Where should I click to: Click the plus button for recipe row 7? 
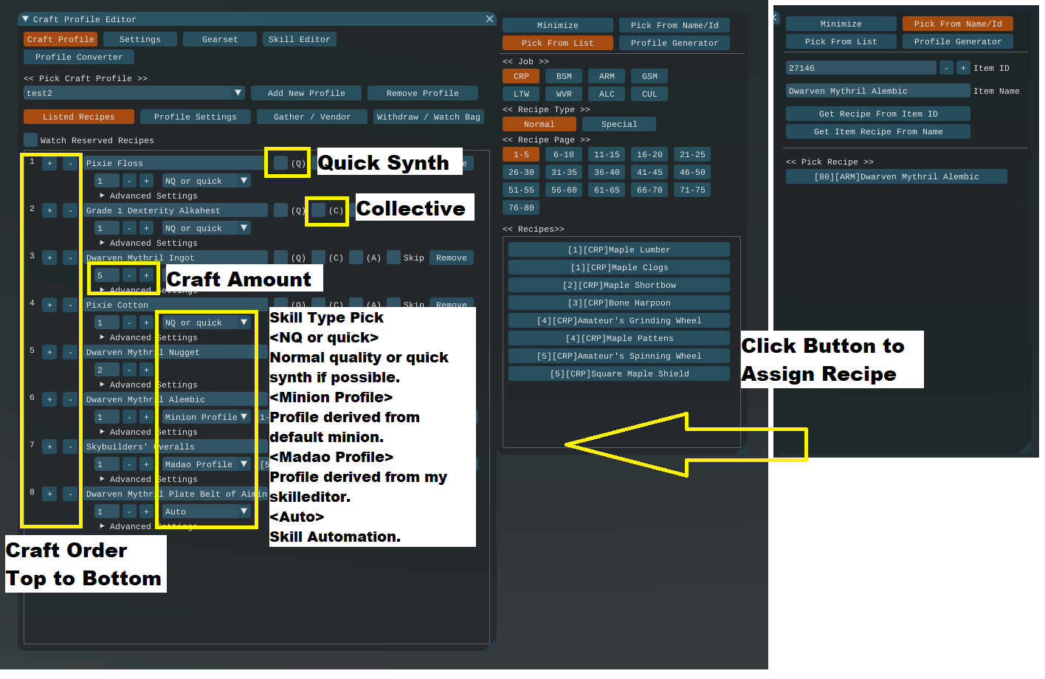pos(49,447)
